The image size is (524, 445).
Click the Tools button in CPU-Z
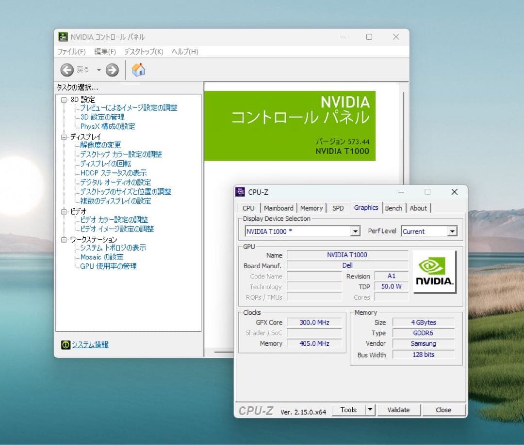tap(348, 410)
